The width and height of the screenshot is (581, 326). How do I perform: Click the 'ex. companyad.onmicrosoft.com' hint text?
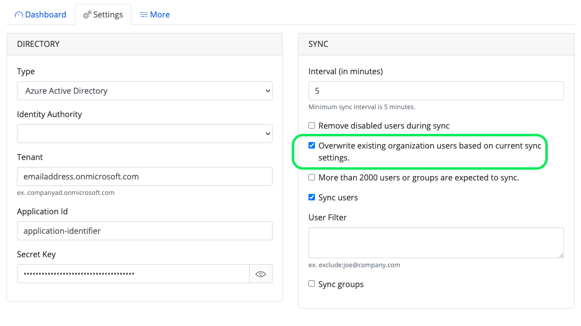click(65, 193)
